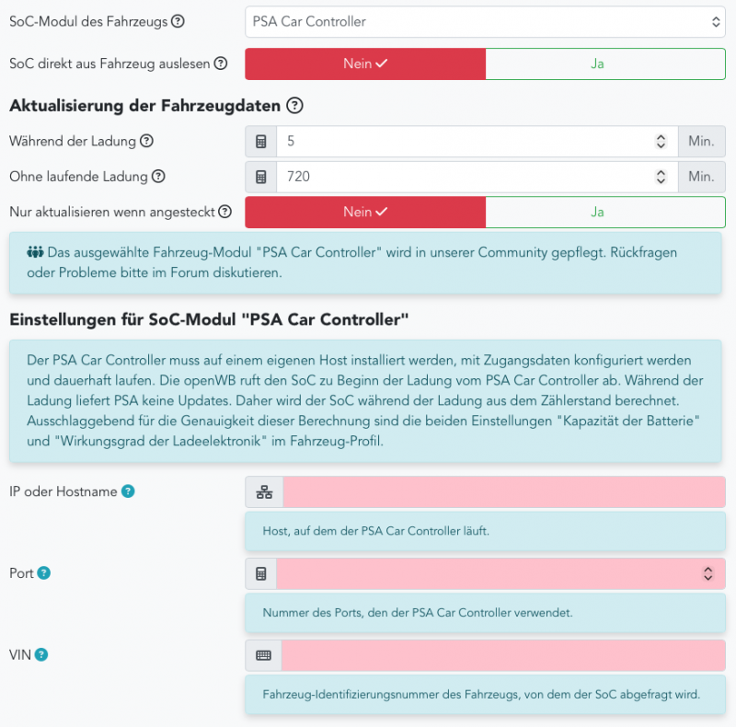Image resolution: width=736 pixels, height=727 pixels.
Task: Open help for Aktualisierung der Fahrzeugdaten heading
Action: pyautogui.click(x=294, y=106)
